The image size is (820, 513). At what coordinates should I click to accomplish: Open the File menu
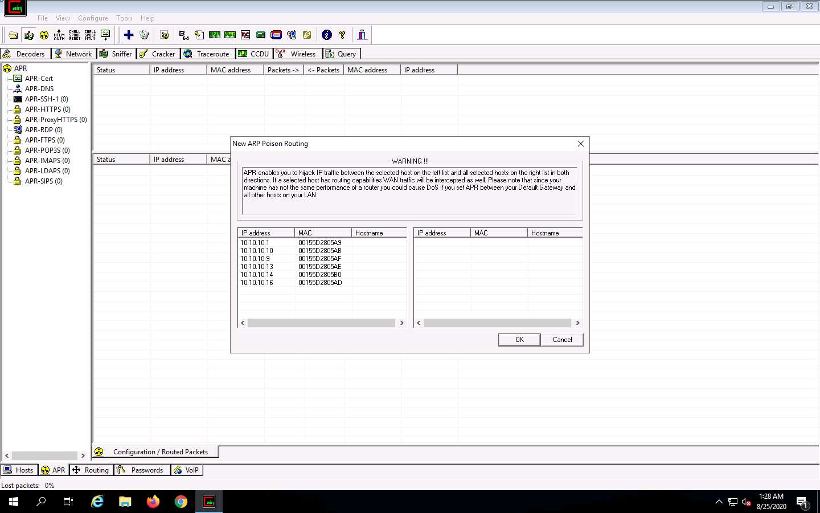coord(43,18)
